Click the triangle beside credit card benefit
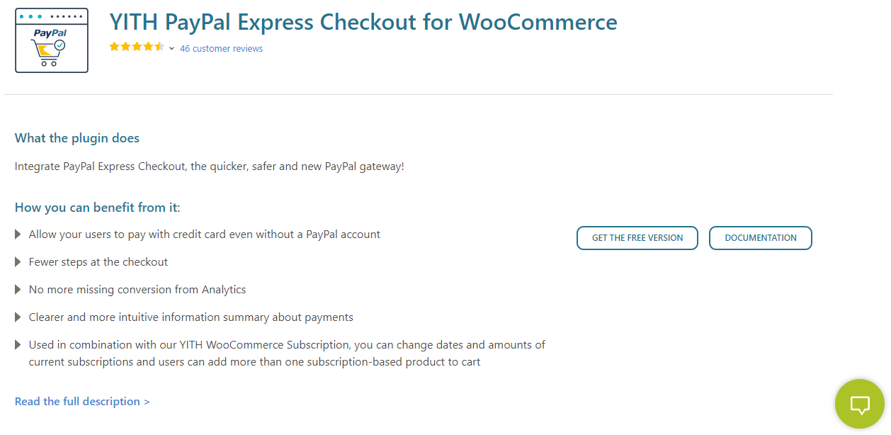The height and width of the screenshot is (435, 891). (18, 235)
